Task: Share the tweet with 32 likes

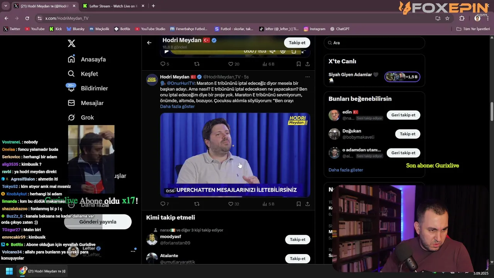Action: (308, 204)
